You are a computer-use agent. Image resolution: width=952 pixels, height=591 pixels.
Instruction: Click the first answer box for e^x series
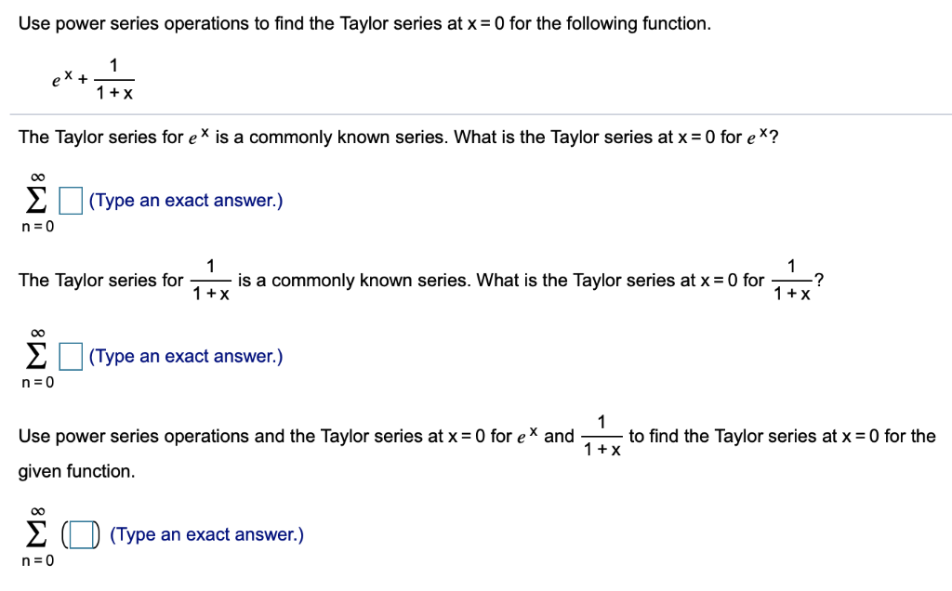[70, 199]
